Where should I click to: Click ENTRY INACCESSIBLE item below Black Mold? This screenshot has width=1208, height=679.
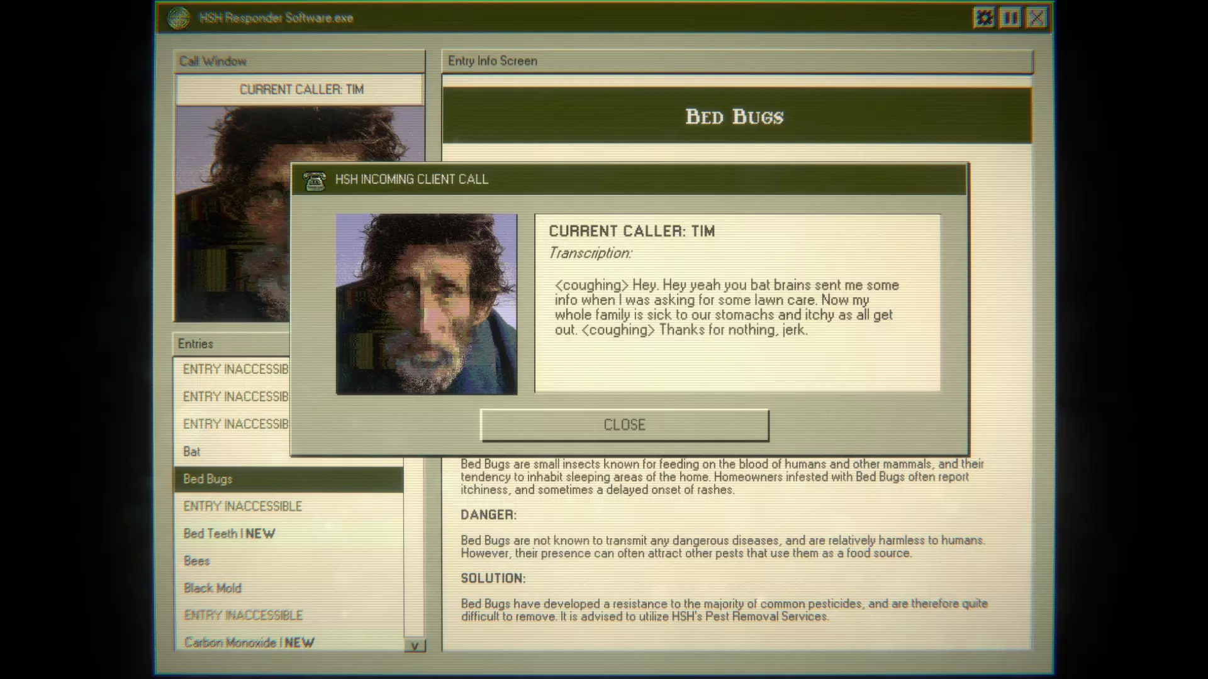tap(243, 616)
